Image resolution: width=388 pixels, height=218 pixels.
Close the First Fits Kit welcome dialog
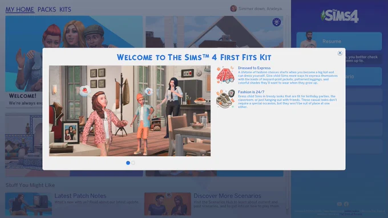pos(339,53)
